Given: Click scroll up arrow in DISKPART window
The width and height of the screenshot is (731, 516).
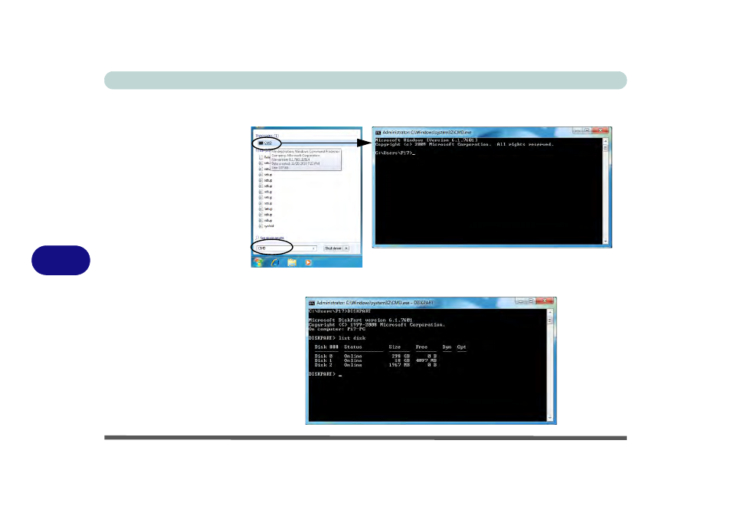Looking at the screenshot, I should coord(550,311).
